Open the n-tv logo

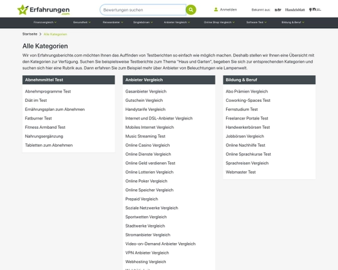pyautogui.click(x=278, y=10)
